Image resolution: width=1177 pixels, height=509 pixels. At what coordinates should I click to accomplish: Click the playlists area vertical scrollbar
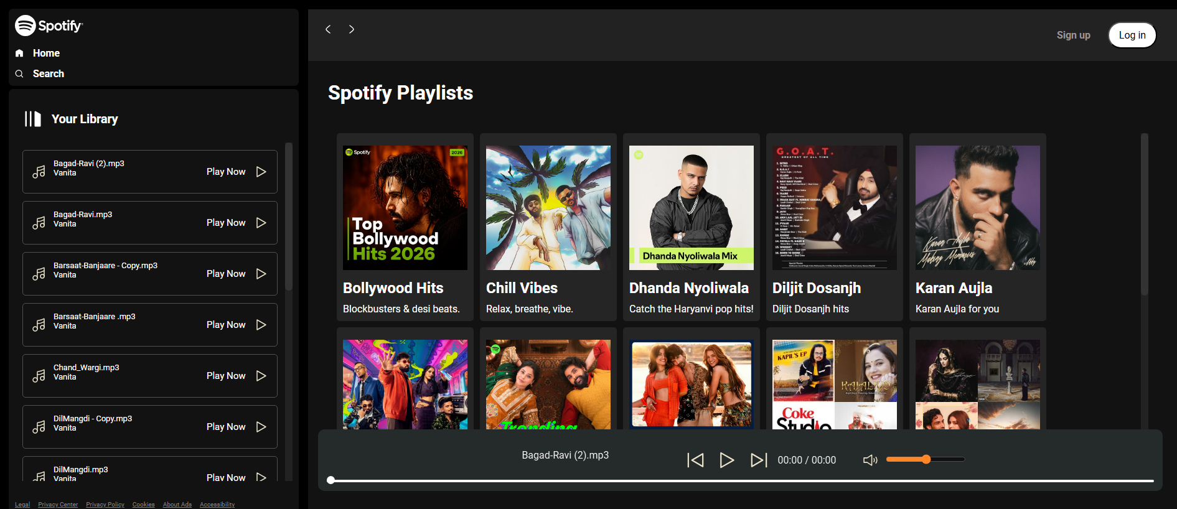[x=1144, y=214]
